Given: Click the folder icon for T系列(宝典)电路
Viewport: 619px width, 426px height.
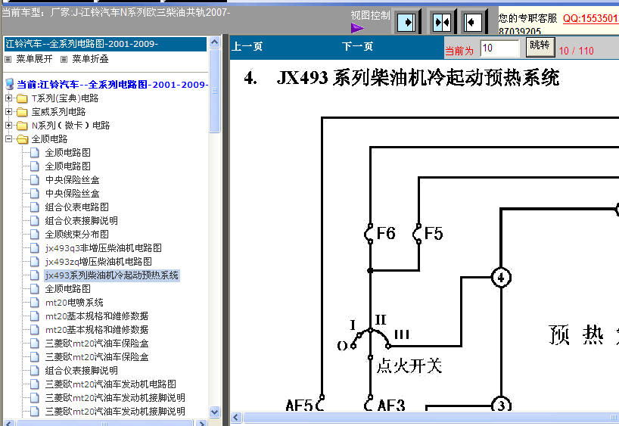Looking at the screenshot, I should [22, 98].
